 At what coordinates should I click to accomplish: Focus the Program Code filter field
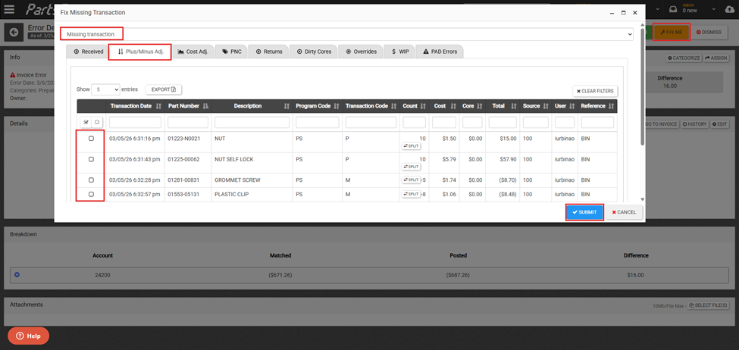pyautogui.click(x=317, y=123)
